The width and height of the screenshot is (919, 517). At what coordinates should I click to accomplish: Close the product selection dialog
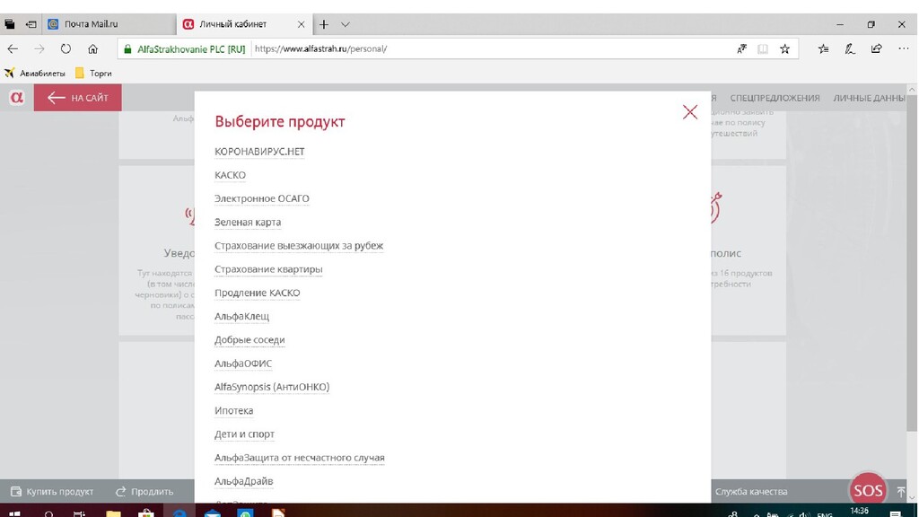[x=690, y=112]
